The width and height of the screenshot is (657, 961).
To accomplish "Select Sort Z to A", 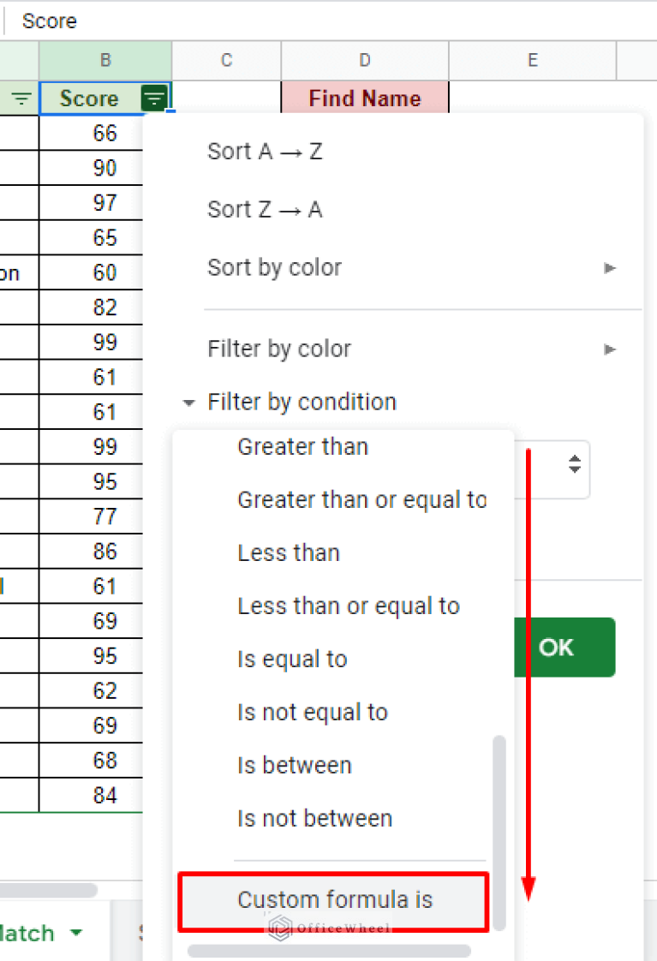I will coord(265,209).
